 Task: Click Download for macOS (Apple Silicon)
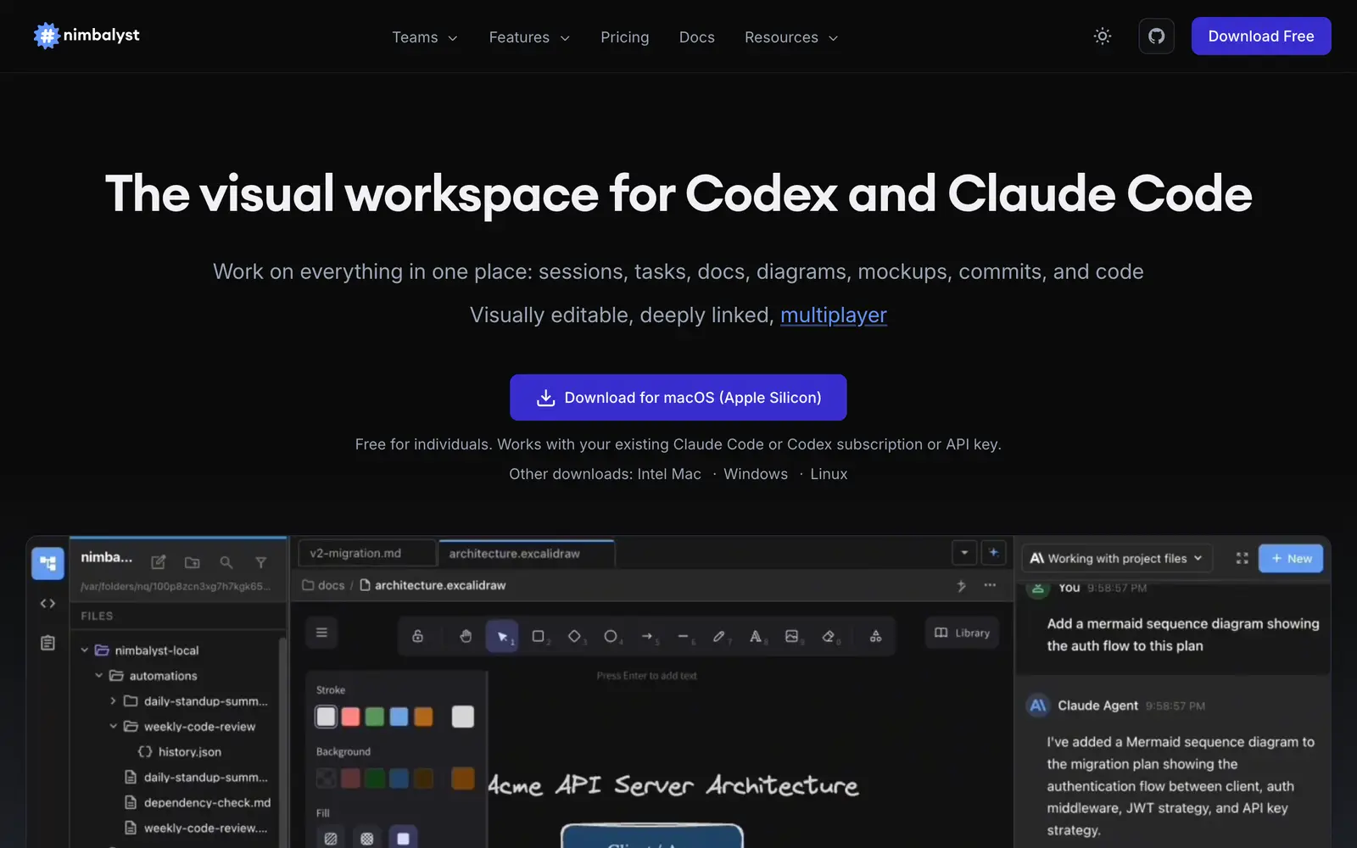click(678, 398)
